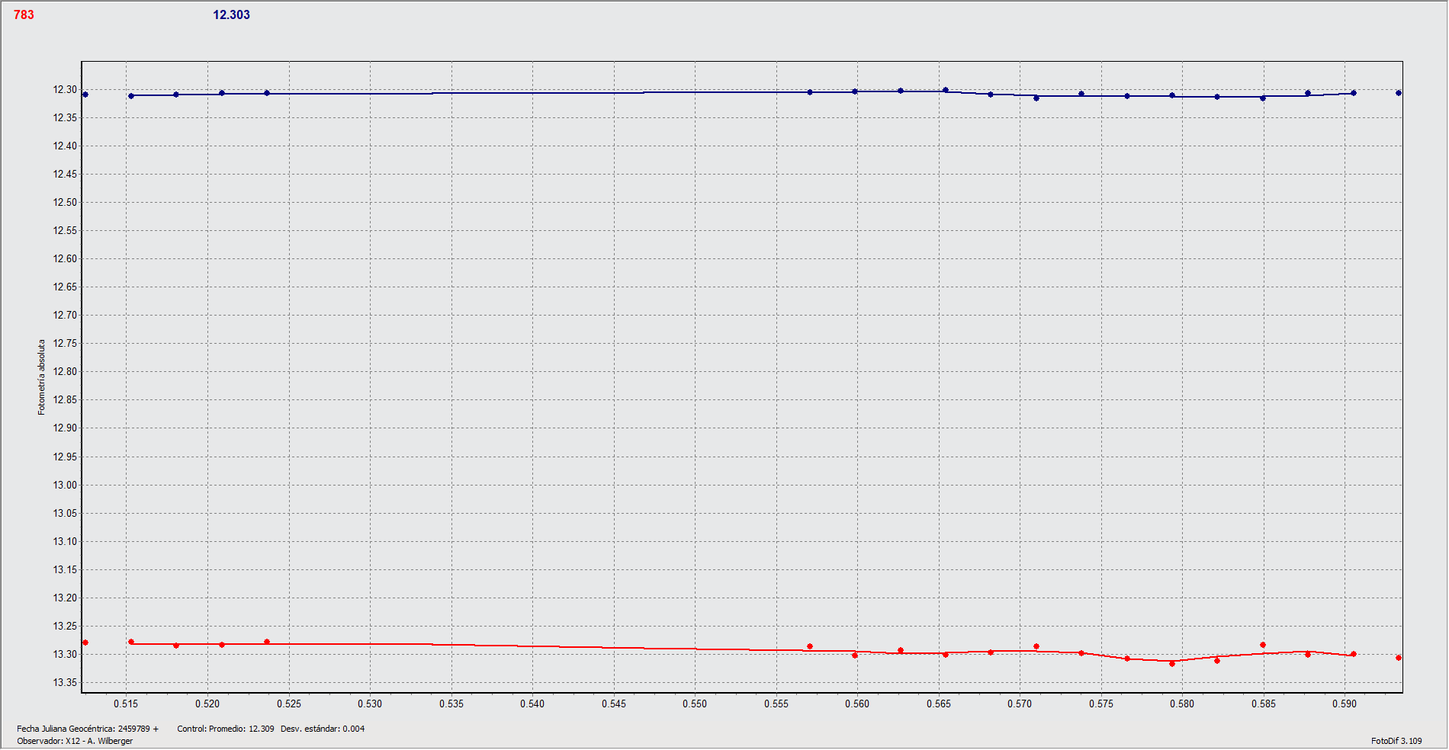Select the rightmost red data point
The height and width of the screenshot is (750, 1449).
click(1399, 658)
